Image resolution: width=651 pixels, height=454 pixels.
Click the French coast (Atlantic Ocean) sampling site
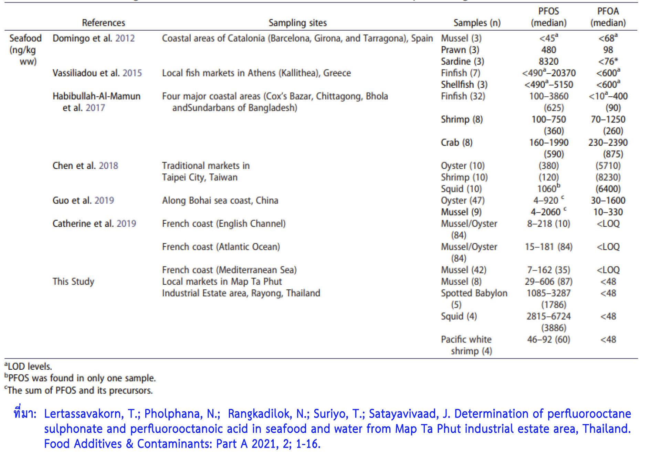click(x=221, y=247)
